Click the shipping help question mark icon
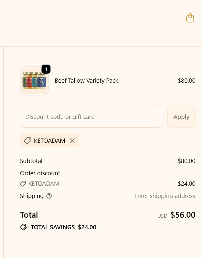 pos(49,196)
